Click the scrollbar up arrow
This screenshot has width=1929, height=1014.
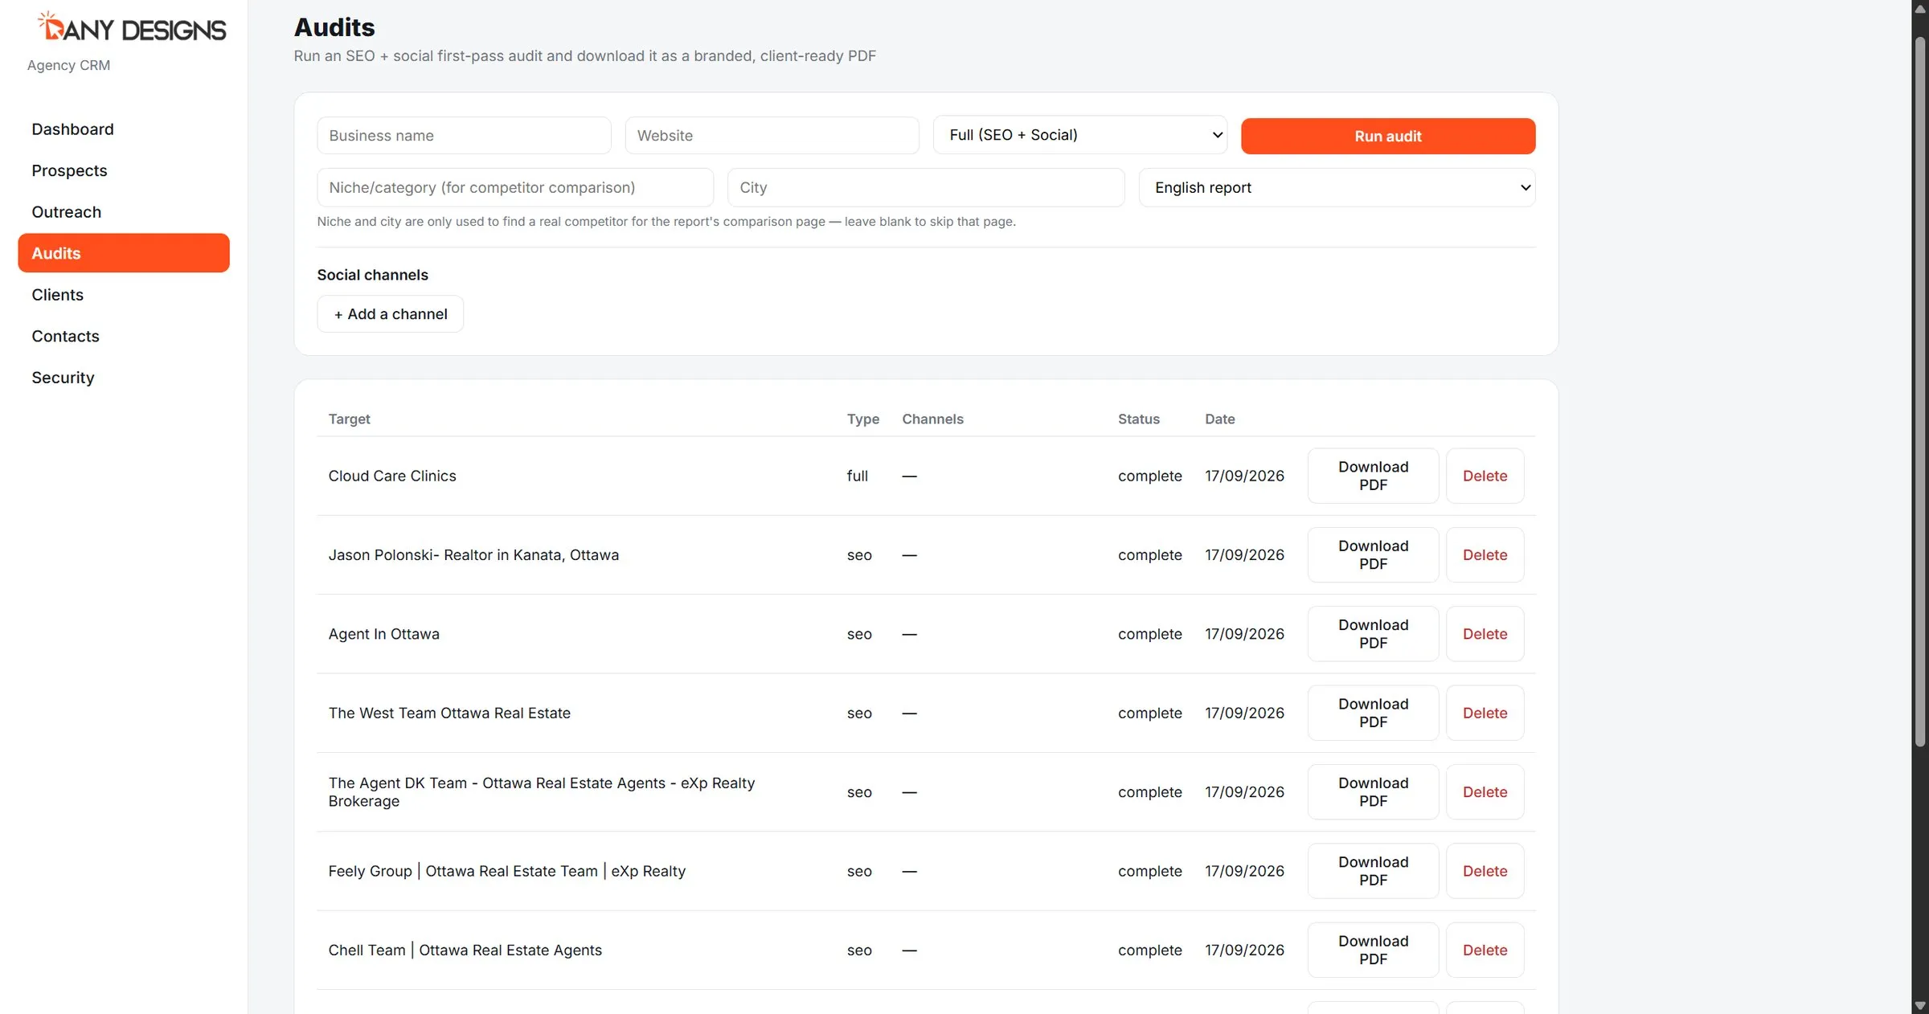1920,9
